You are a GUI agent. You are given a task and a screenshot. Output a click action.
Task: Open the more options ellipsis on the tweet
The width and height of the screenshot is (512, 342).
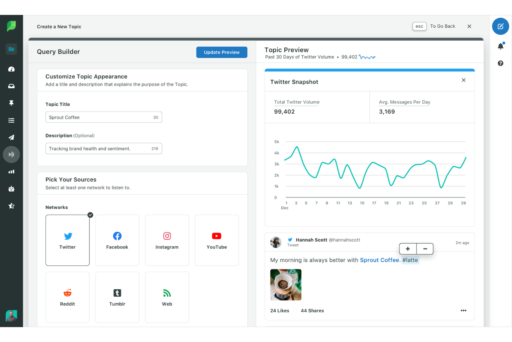point(464,310)
